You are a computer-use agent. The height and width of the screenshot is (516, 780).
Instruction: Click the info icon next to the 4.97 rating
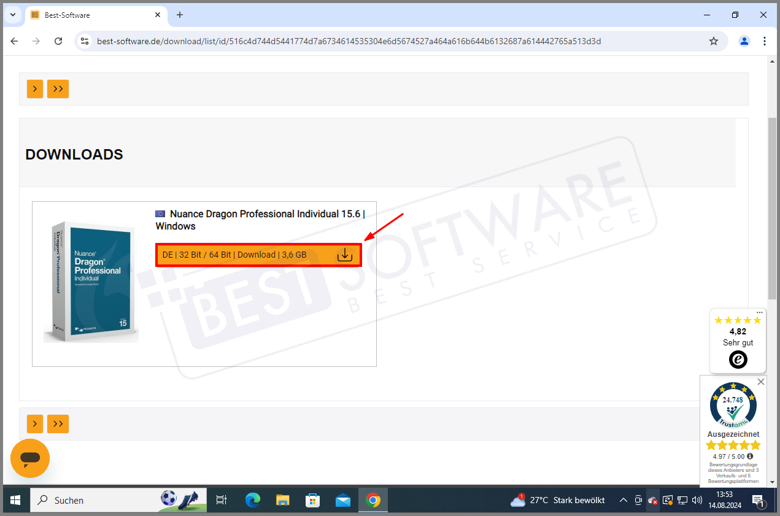(x=749, y=456)
